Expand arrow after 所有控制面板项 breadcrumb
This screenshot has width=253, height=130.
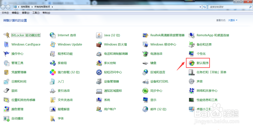[x=52, y=7]
